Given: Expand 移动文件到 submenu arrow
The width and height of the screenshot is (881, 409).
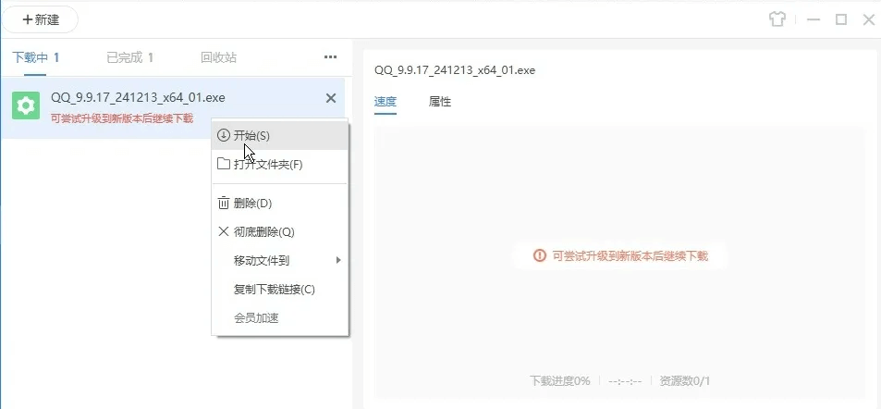Looking at the screenshot, I should click(338, 260).
